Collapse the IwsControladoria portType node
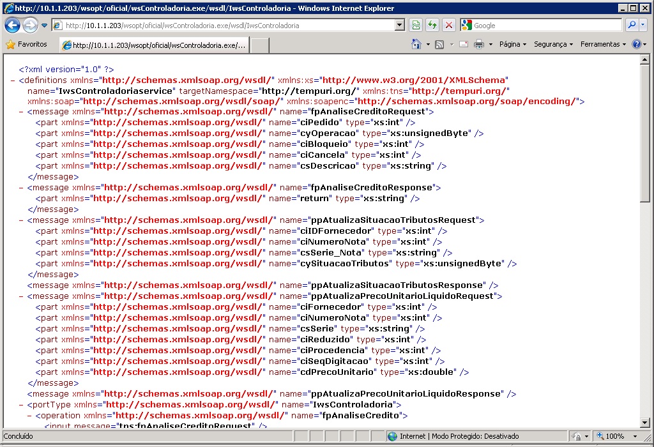 point(22,405)
